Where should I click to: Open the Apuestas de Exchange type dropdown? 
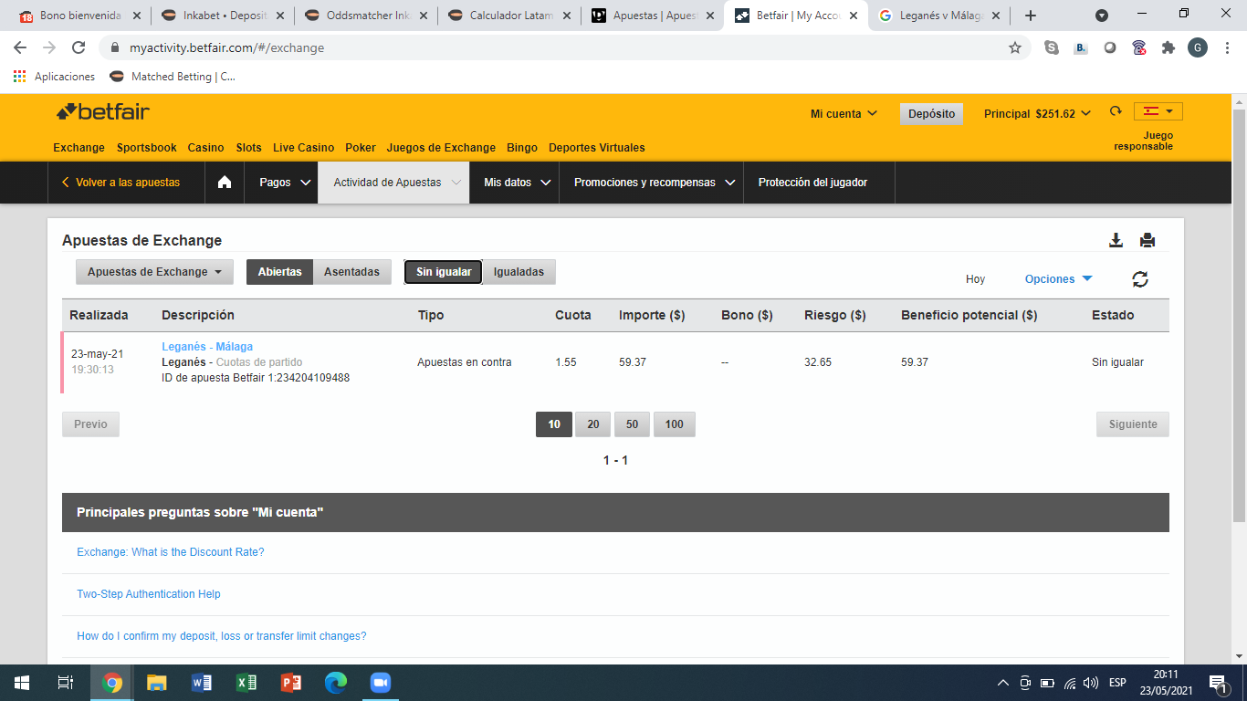pos(154,272)
